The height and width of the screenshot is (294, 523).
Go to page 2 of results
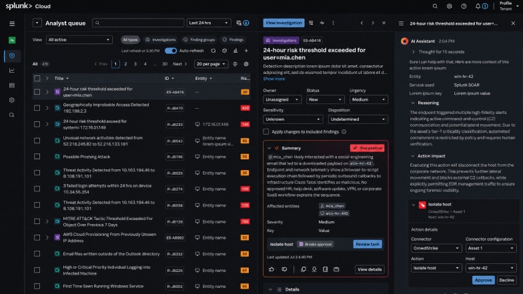click(125, 64)
